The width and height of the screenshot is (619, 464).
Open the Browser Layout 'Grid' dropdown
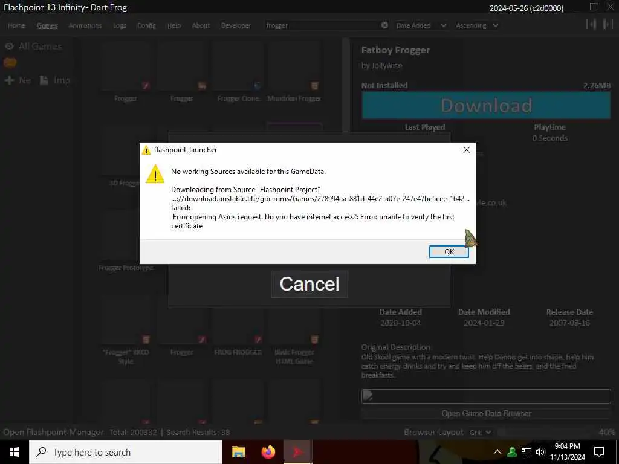(480, 433)
